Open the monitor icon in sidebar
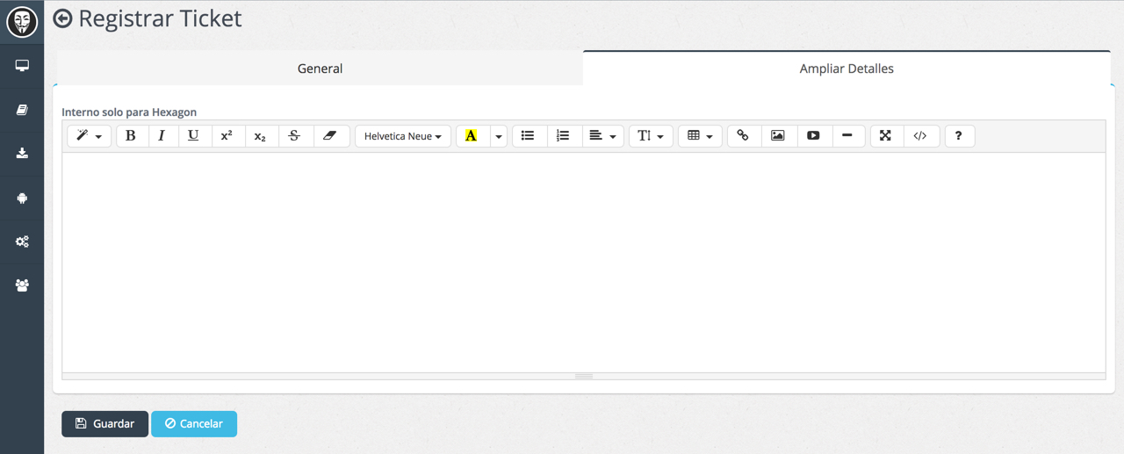1124x454 pixels. tap(22, 66)
